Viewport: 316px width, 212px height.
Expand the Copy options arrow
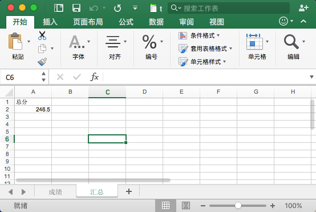click(52, 49)
